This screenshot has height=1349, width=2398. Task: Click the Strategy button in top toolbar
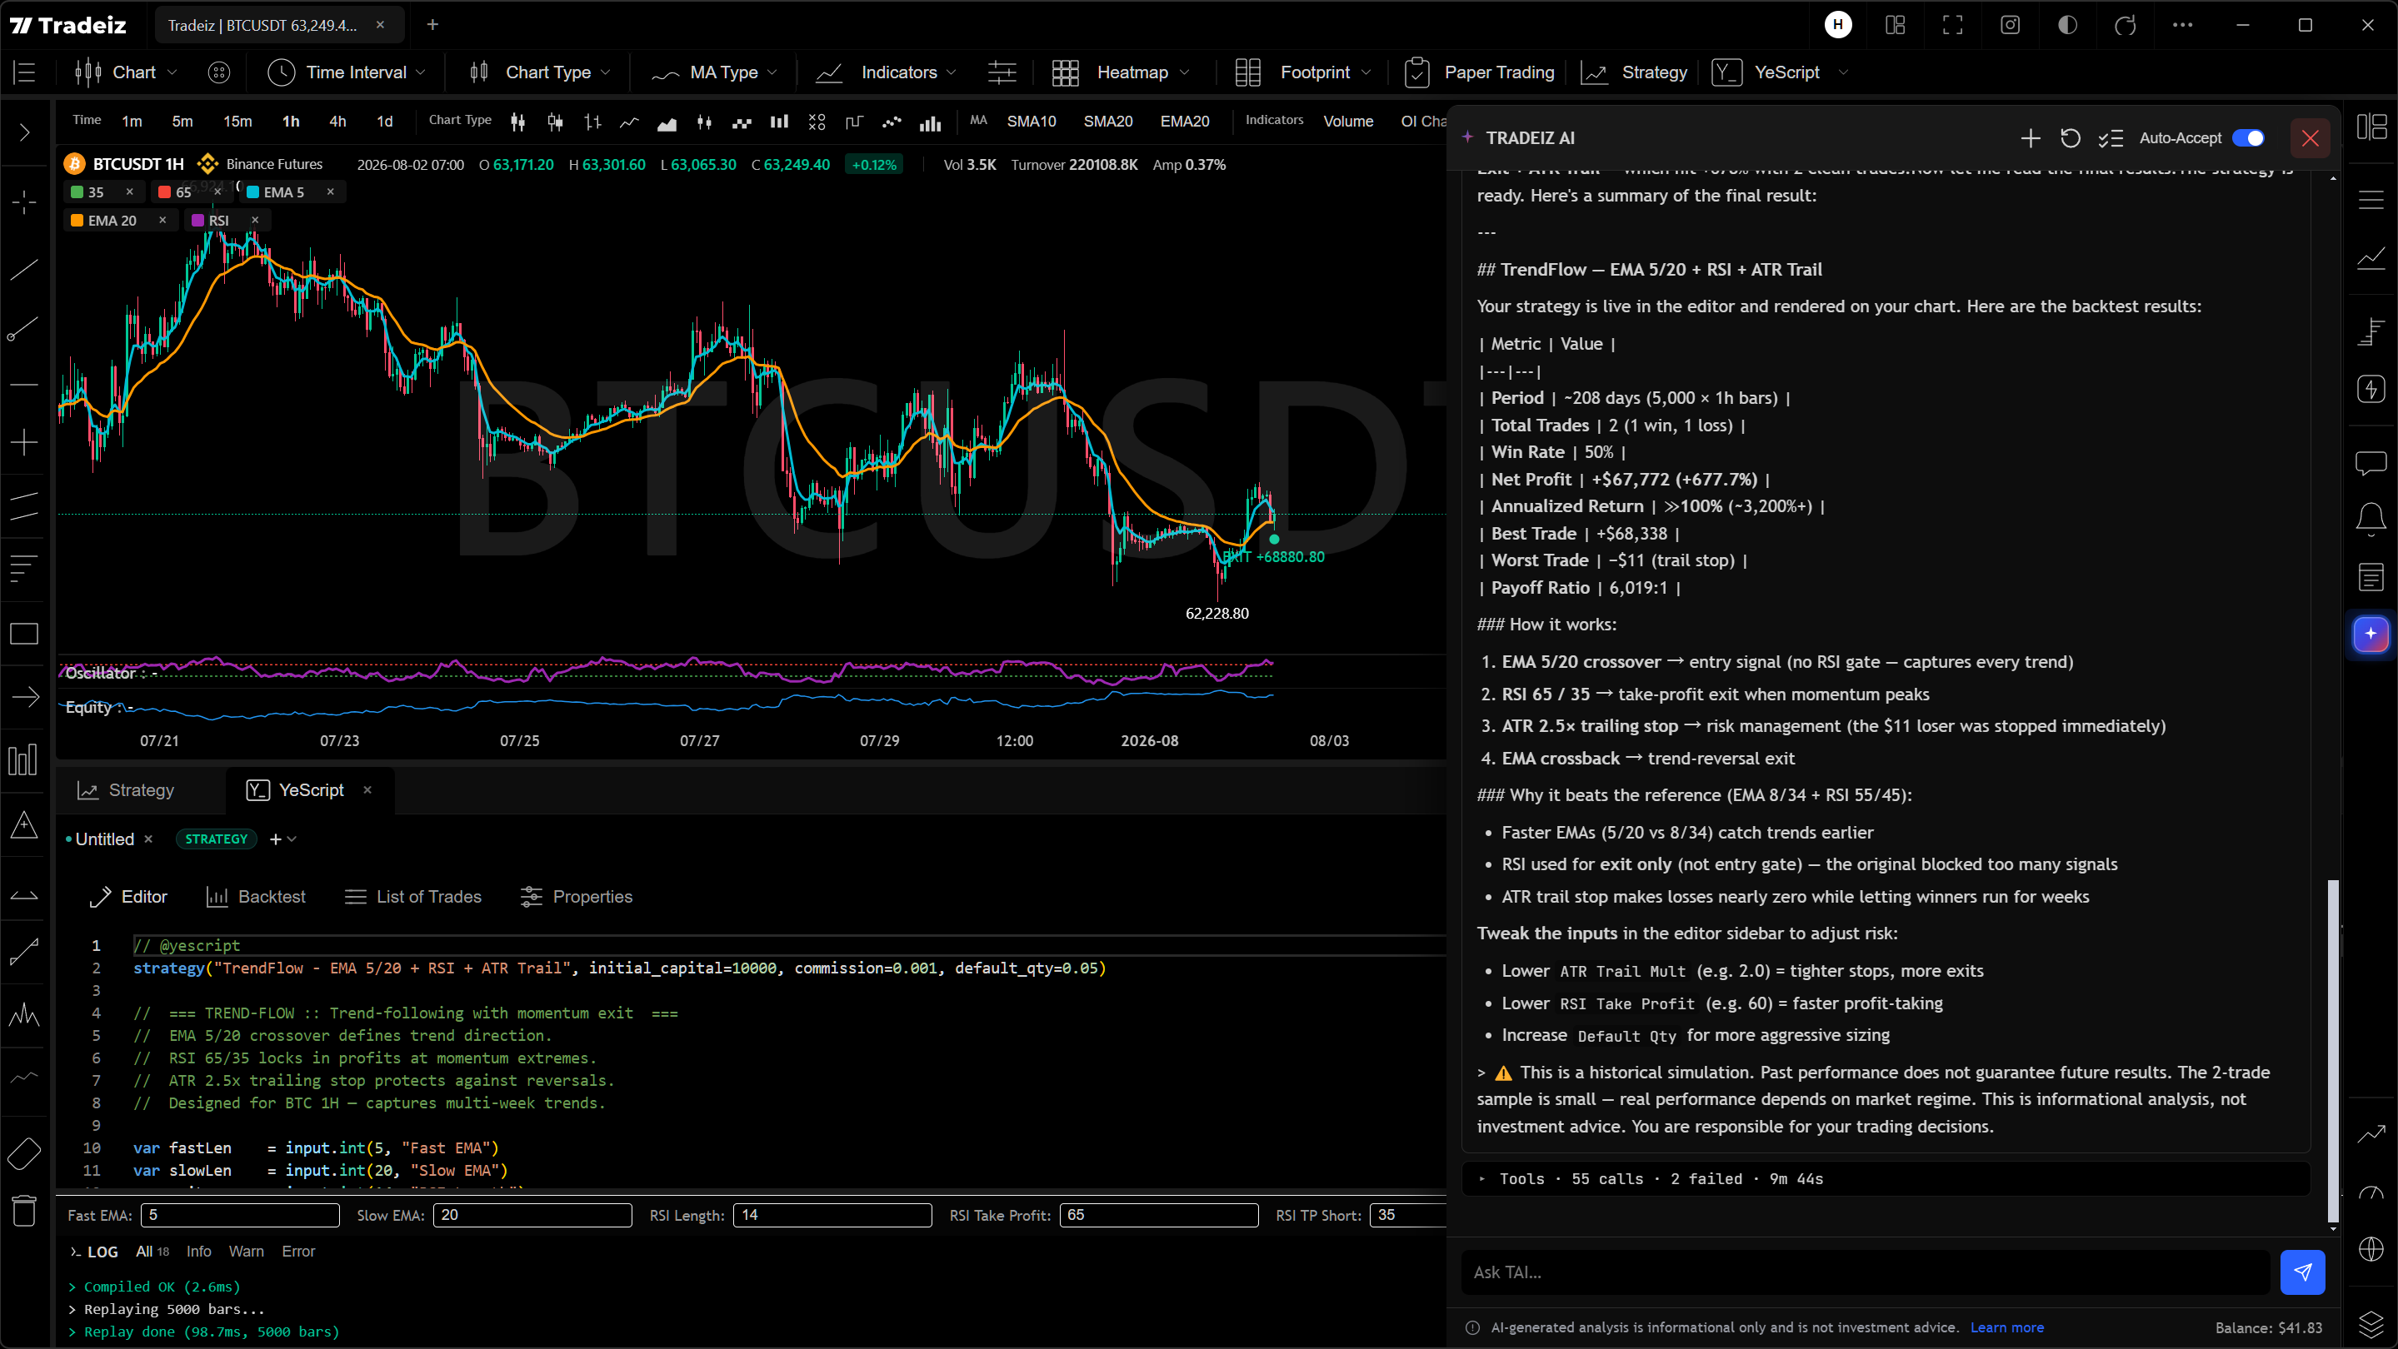click(1634, 72)
